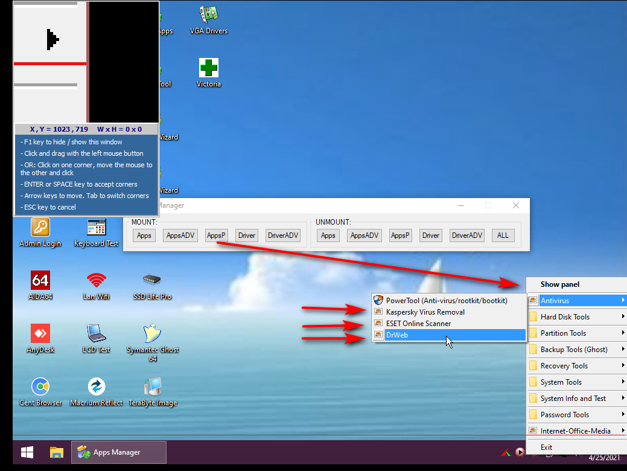
Task: Open the Macrium Reflect desktop icon
Action: [x=97, y=392]
